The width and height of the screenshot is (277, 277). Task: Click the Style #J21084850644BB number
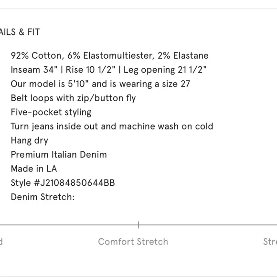[x=63, y=183]
